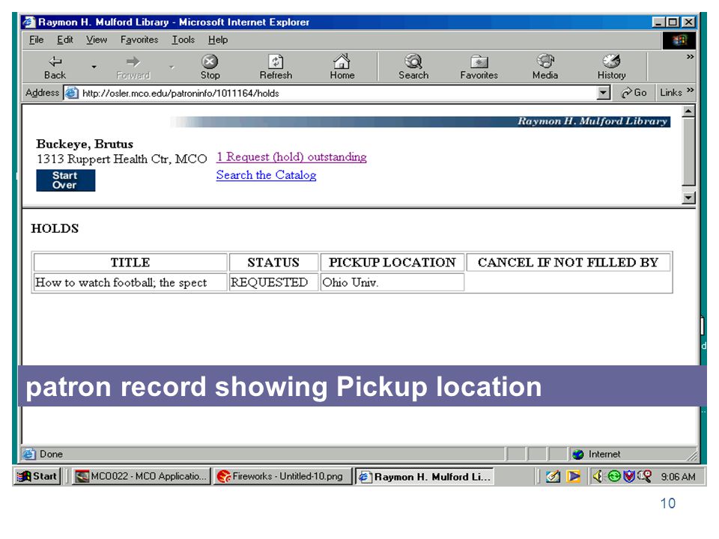Viewport: 719px width, 539px height.
Task: Click the Internet Explorer title bar icon
Action: 29,22
